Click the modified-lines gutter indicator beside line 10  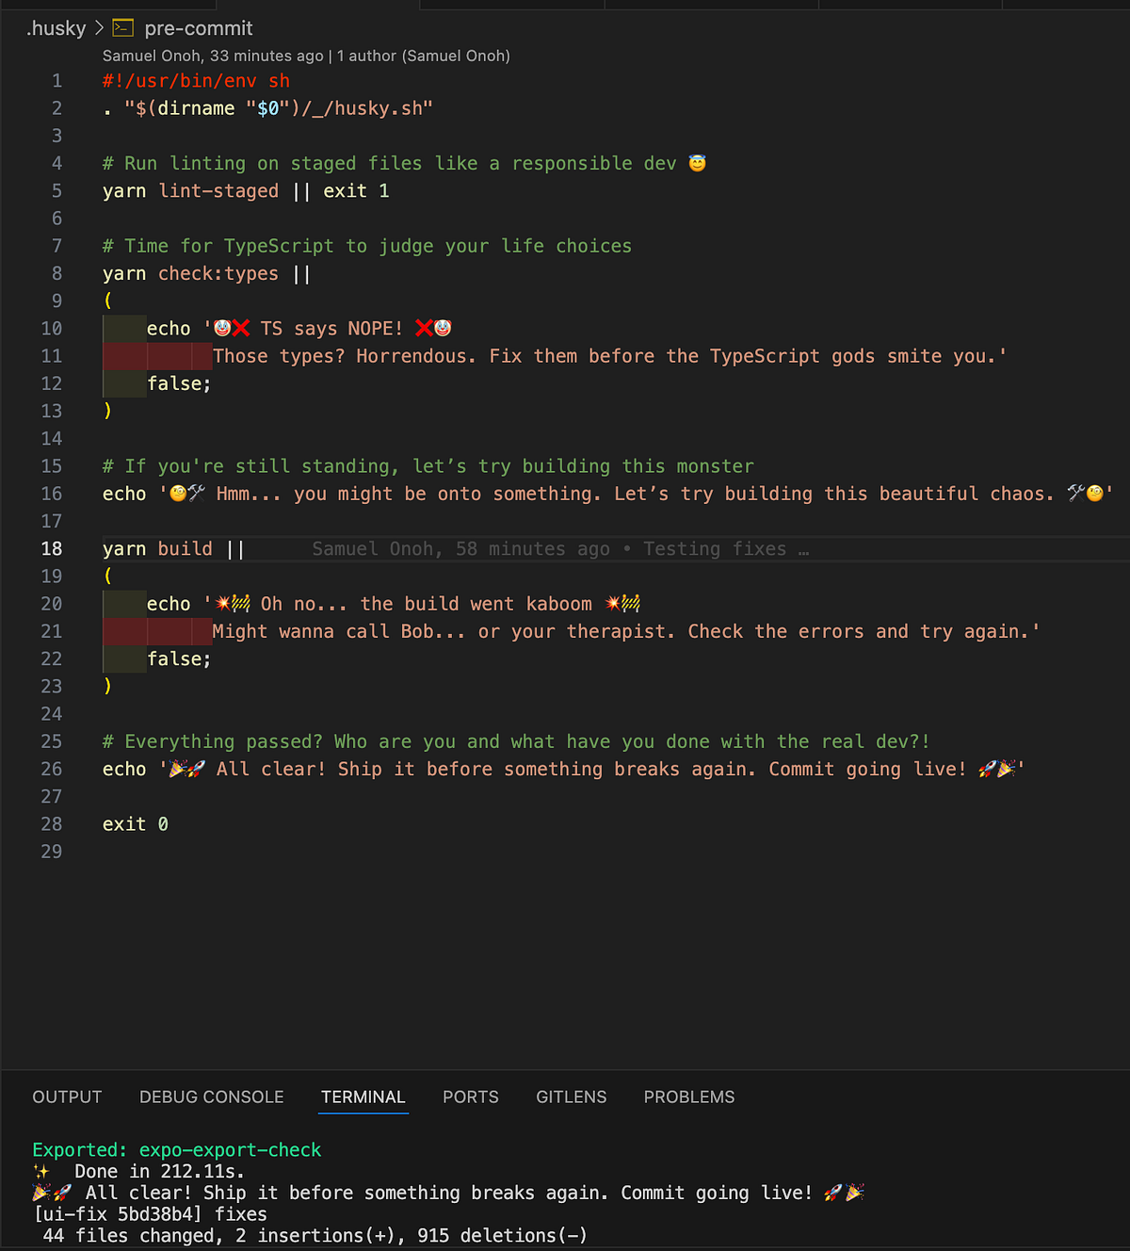124,328
